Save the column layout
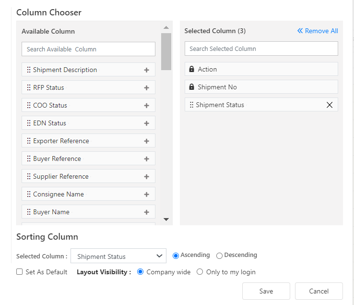The image size is (354, 305). tap(266, 291)
